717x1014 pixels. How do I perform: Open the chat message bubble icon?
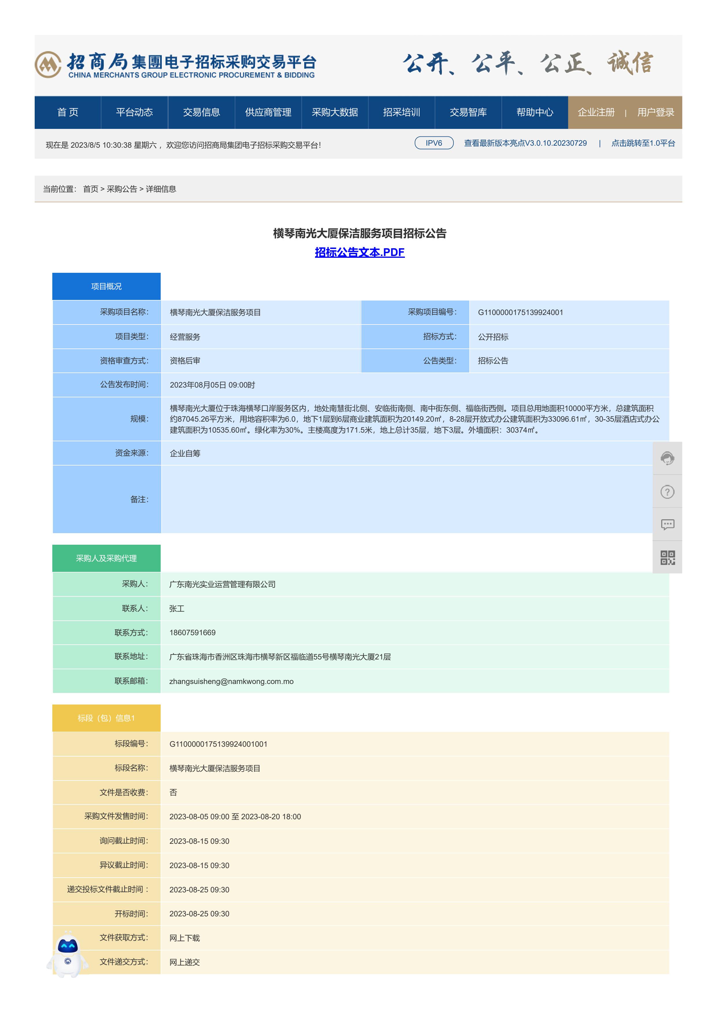667,525
